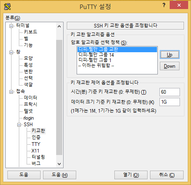Open rlogin settings

(29, 118)
